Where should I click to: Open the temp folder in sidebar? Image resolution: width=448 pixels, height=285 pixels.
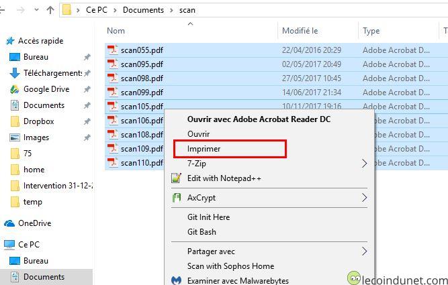pyautogui.click(x=32, y=202)
